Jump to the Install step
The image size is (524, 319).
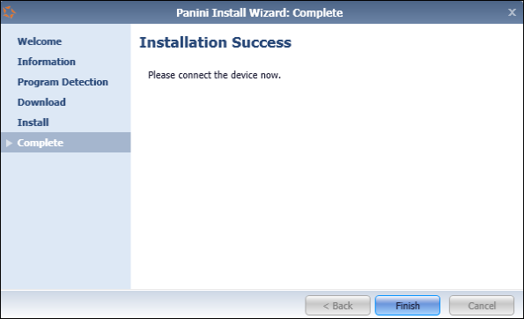[x=33, y=122]
